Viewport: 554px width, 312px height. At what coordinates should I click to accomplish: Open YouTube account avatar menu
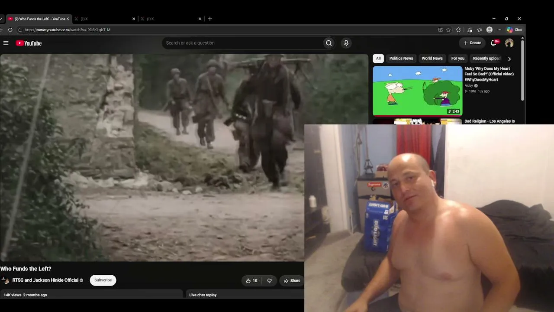pos(509,43)
